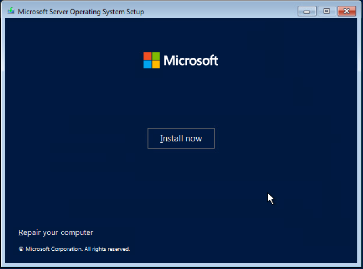Close the Server Operating System Setup window

(x=346, y=11)
